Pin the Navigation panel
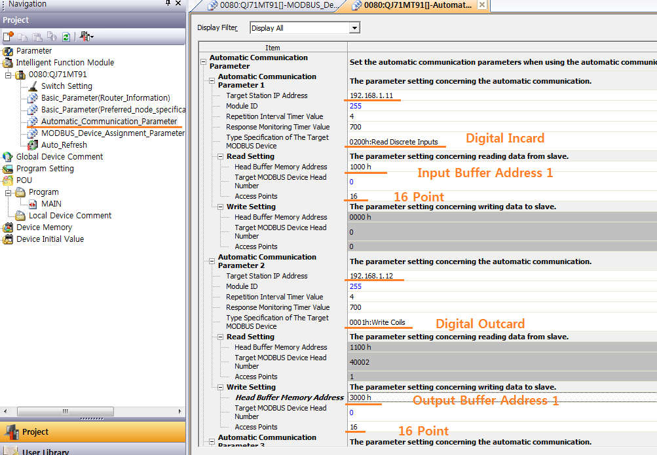The height and width of the screenshot is (455, 657). 168,4
